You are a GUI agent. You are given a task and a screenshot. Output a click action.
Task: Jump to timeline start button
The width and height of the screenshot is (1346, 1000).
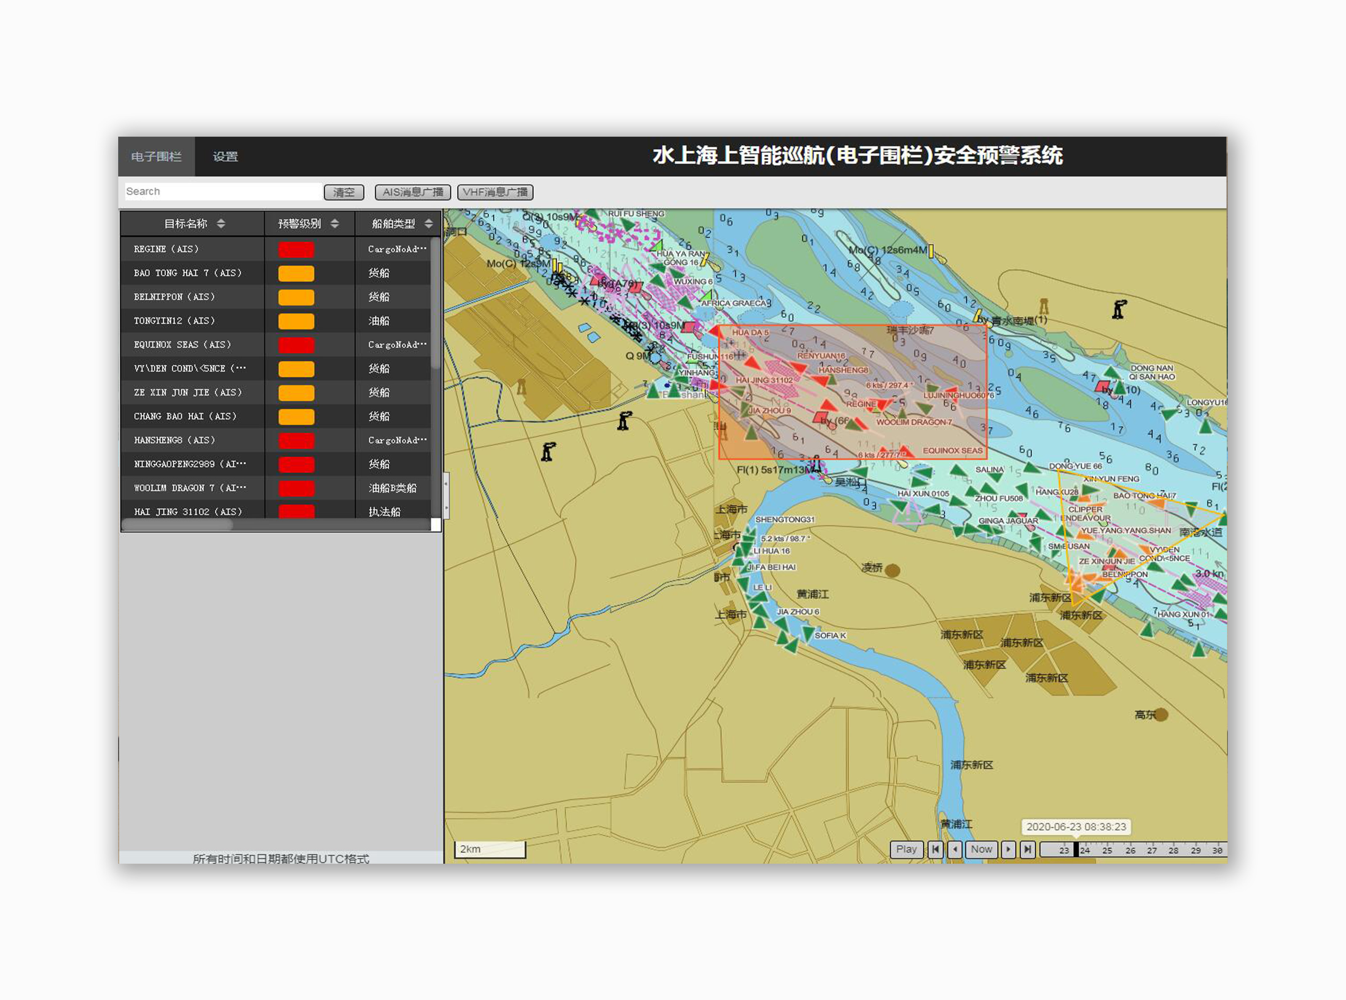[935, 849]
